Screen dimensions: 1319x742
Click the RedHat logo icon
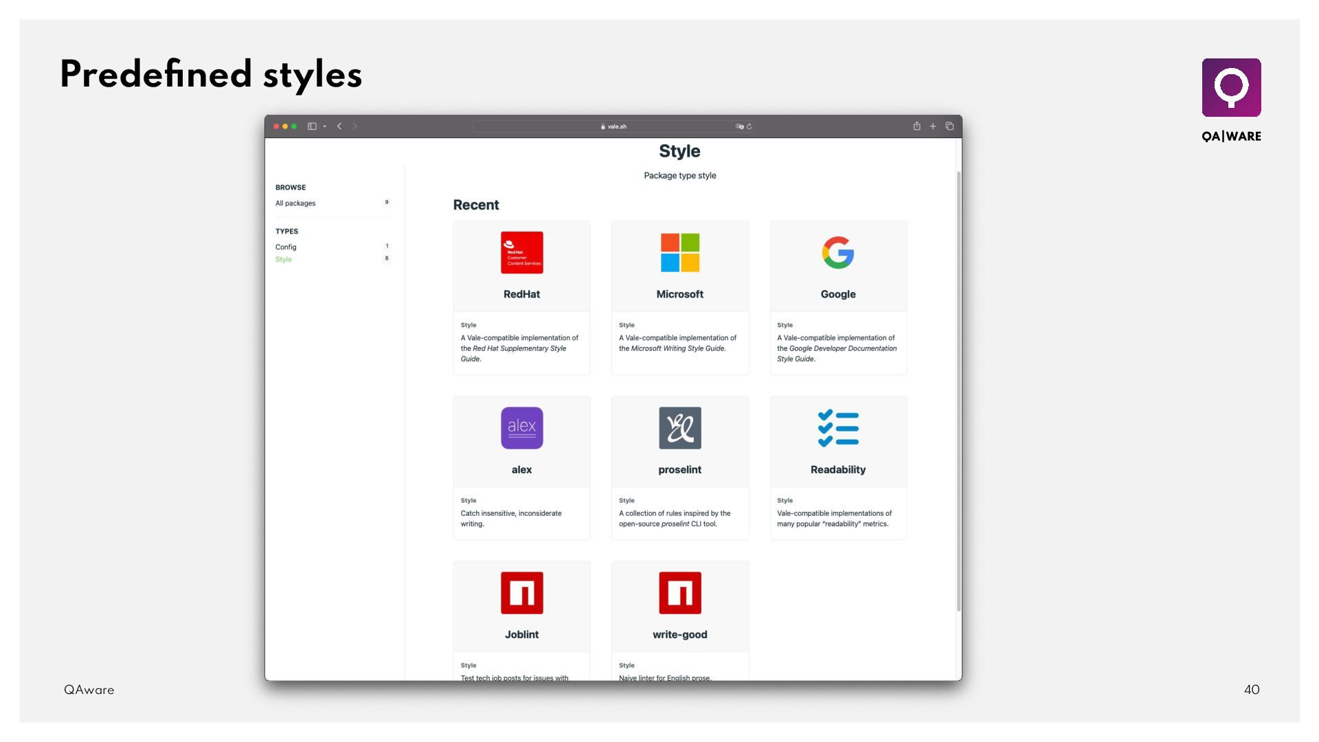(x=521, y=253)
